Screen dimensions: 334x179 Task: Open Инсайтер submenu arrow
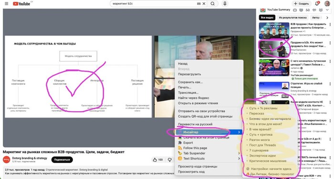click(x=239, y=132)
